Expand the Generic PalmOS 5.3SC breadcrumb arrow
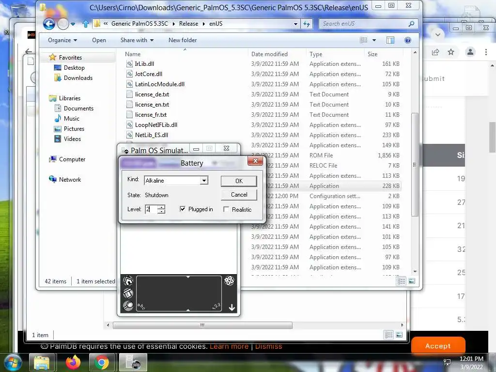This screenshot has width=496, height=372. (x=173, y=24)
